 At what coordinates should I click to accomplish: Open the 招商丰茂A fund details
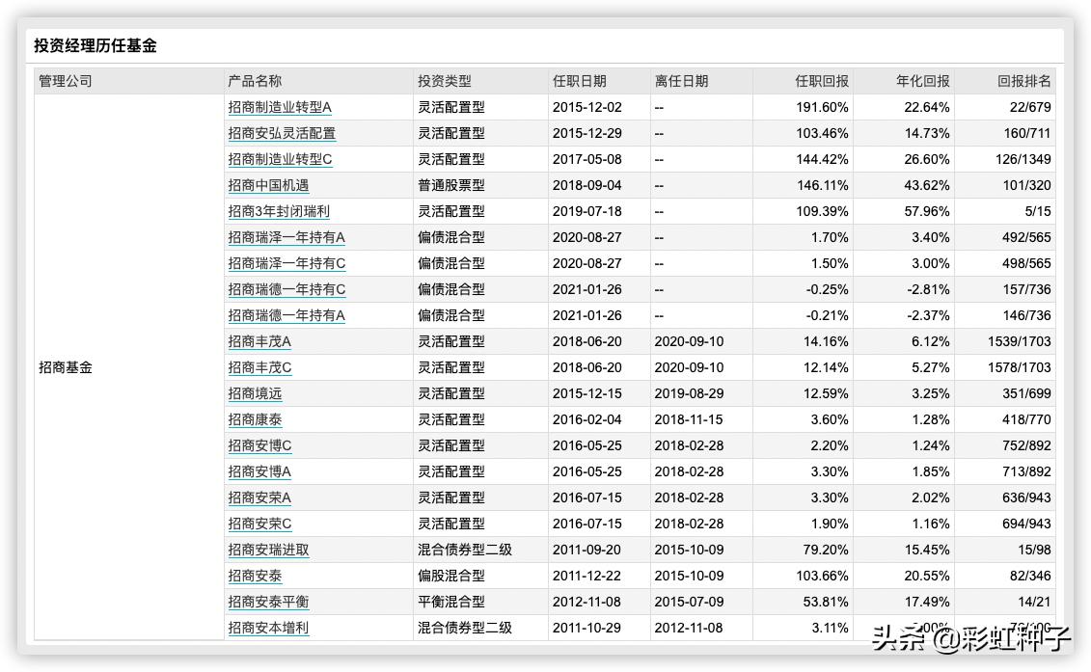point(257,341)
